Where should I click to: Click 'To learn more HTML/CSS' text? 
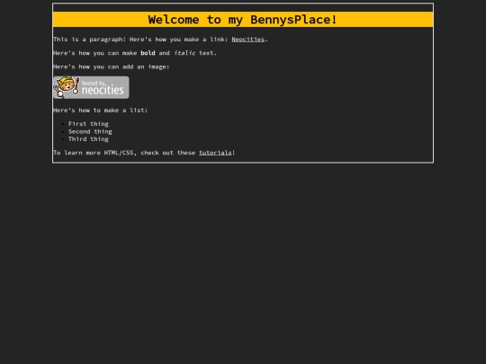[x=94, y=153]
